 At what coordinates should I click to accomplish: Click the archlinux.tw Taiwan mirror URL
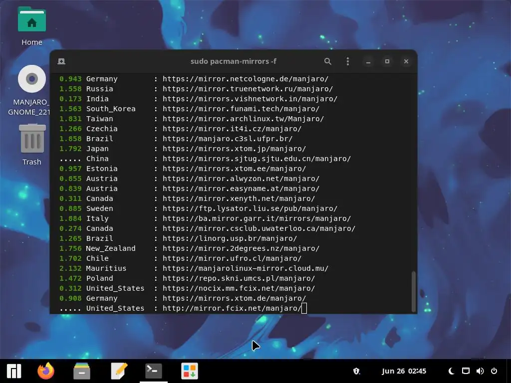pos(243,119)
